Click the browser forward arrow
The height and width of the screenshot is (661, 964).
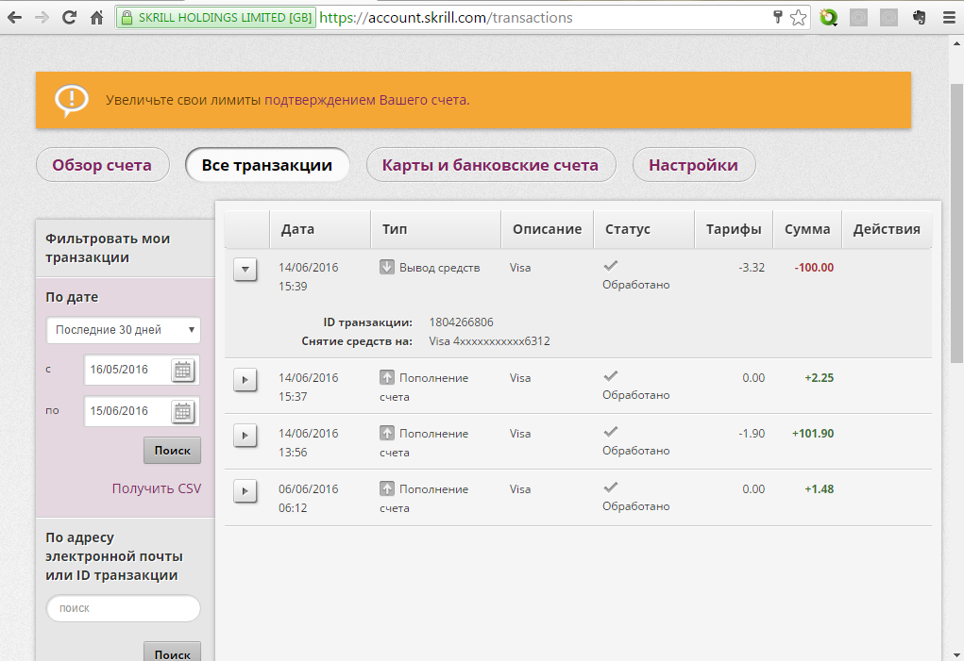42,18
